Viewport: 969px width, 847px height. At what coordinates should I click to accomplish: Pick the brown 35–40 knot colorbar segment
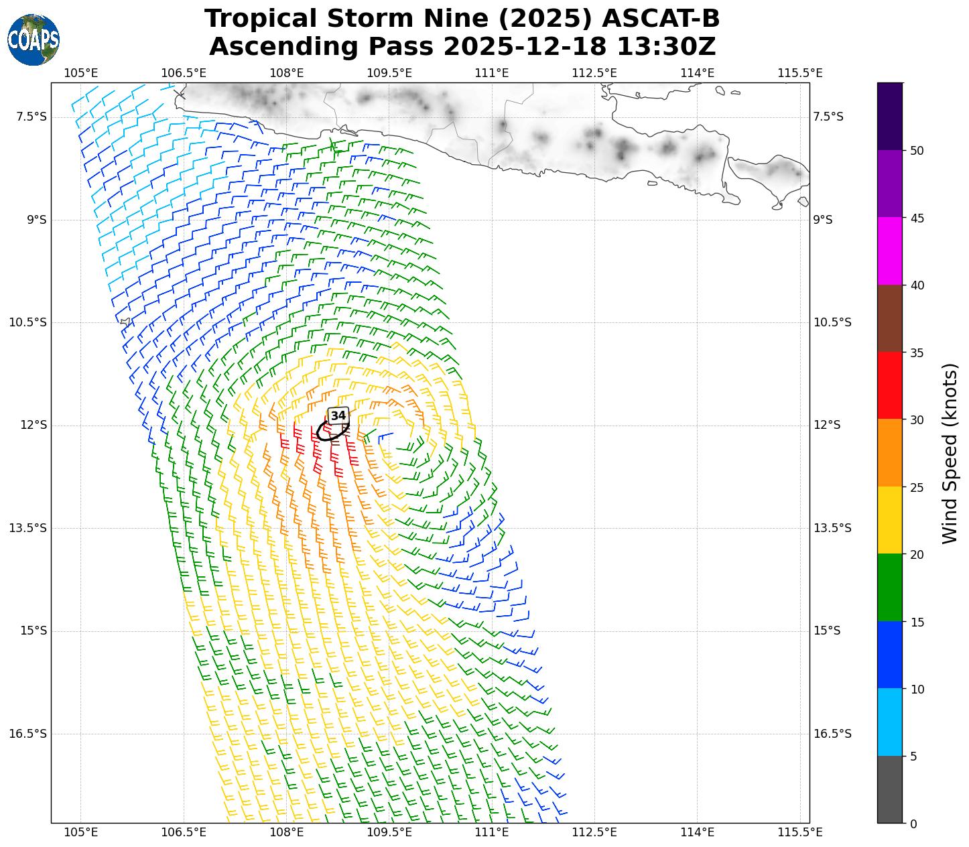pos(890,318)
